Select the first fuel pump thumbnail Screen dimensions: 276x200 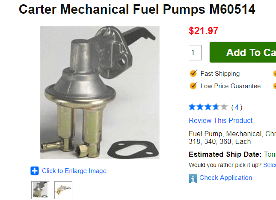(x=40, y=190)
